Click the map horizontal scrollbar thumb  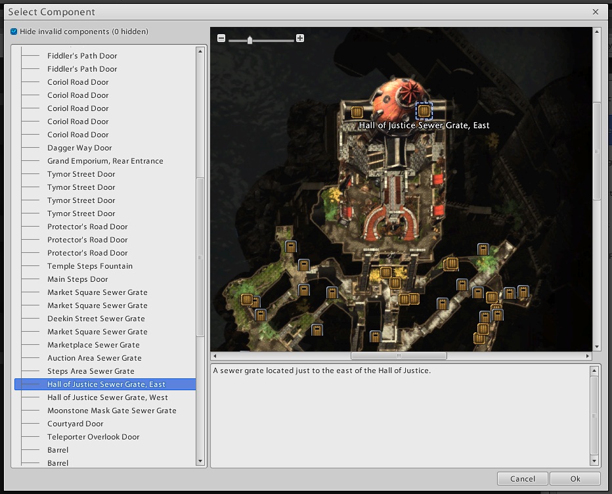click(399, 356)
